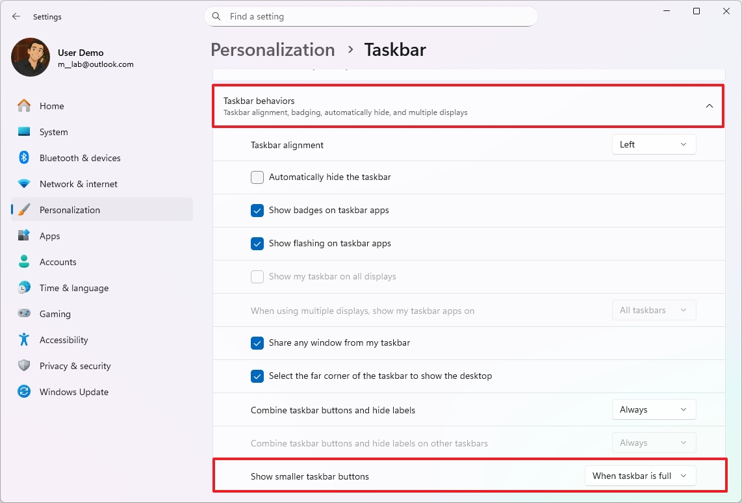
Task: Disable Show badges on taskbar apps
Action: 257,210
